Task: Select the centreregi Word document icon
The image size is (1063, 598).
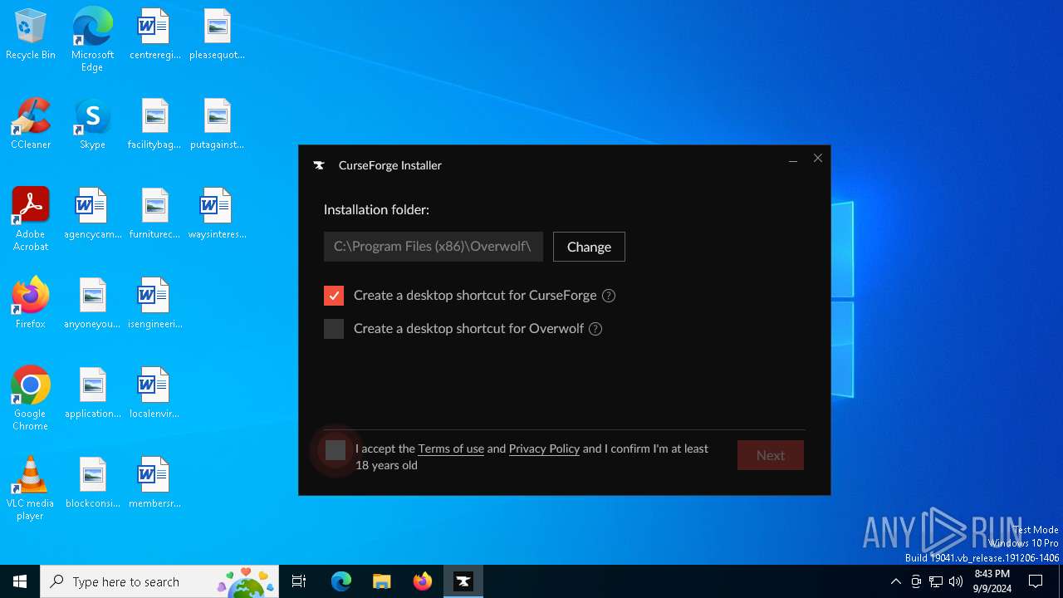Action: click(154, 35)
